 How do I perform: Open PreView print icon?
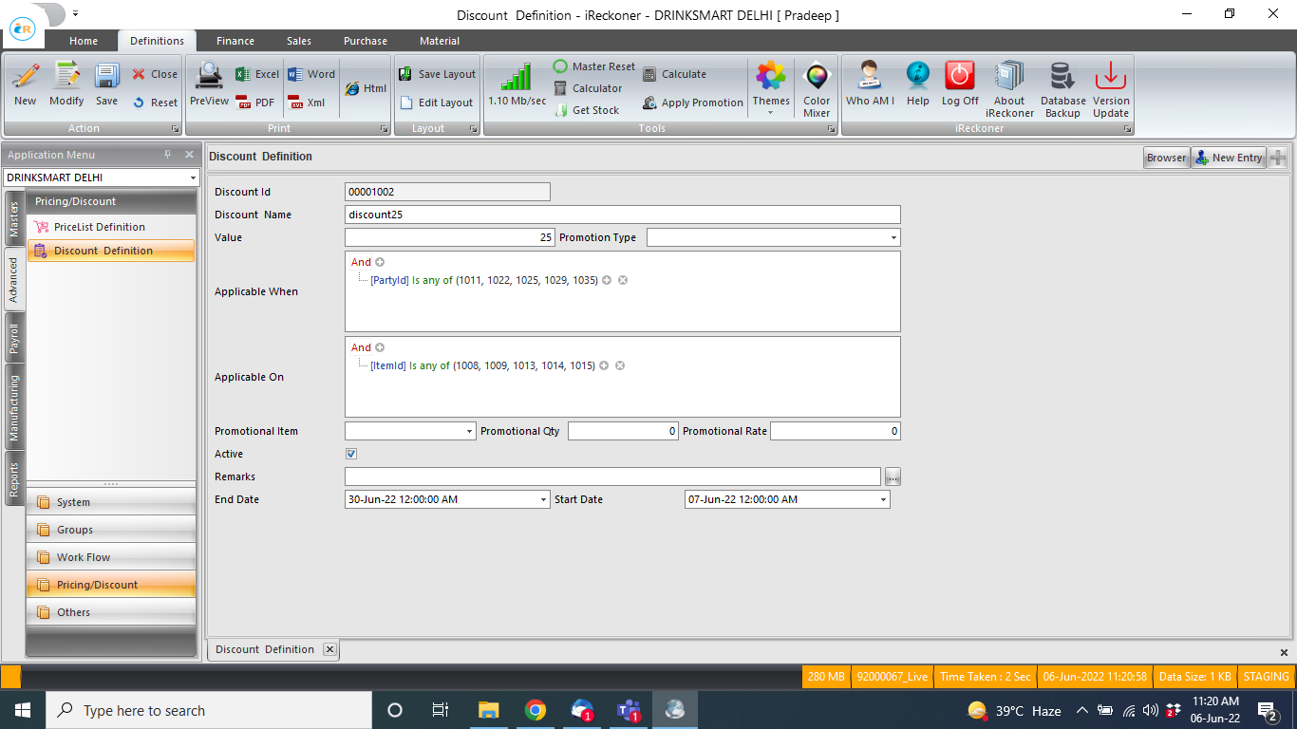209,84
